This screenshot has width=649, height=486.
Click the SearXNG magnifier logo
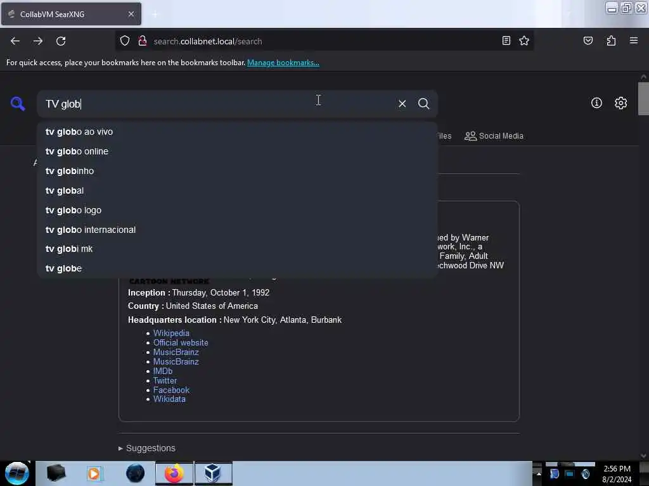click(17, 104)
